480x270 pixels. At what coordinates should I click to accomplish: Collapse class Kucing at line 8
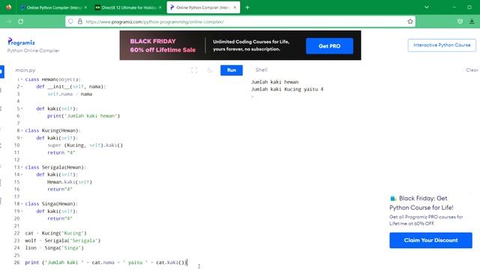pos(22,130)
